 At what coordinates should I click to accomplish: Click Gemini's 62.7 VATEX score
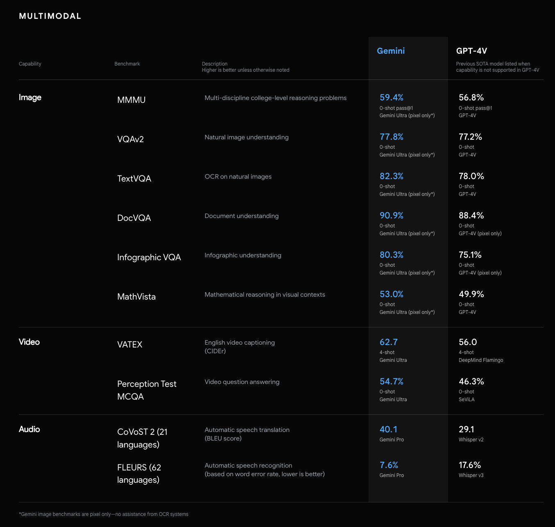[x=389, y=342]
